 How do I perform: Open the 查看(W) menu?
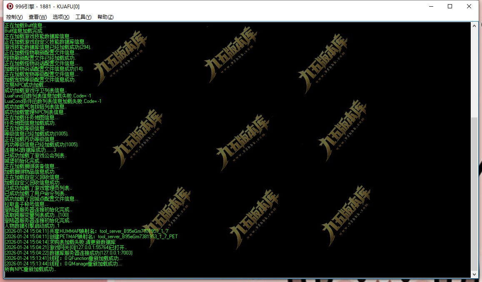point(38,17)
